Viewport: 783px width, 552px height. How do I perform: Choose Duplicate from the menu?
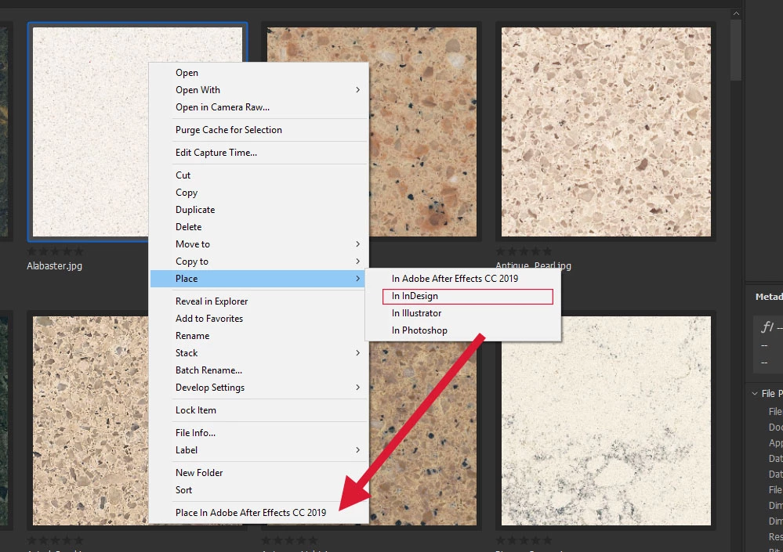pos(259,209)
